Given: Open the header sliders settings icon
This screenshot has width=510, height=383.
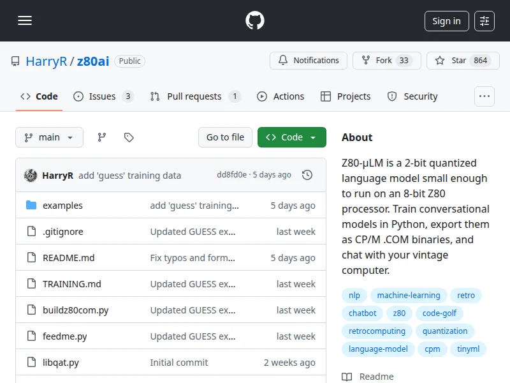Looking at the screenshot, I should pyautogui.click(x=484, y=21).
